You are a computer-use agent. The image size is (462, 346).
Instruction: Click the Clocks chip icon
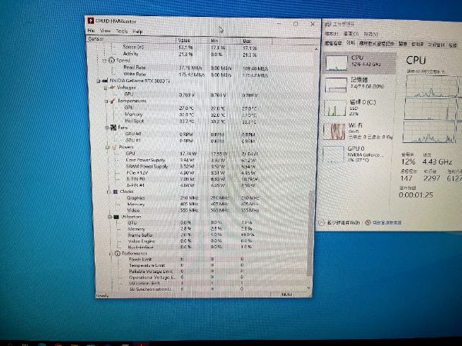[x=115, y=191]
